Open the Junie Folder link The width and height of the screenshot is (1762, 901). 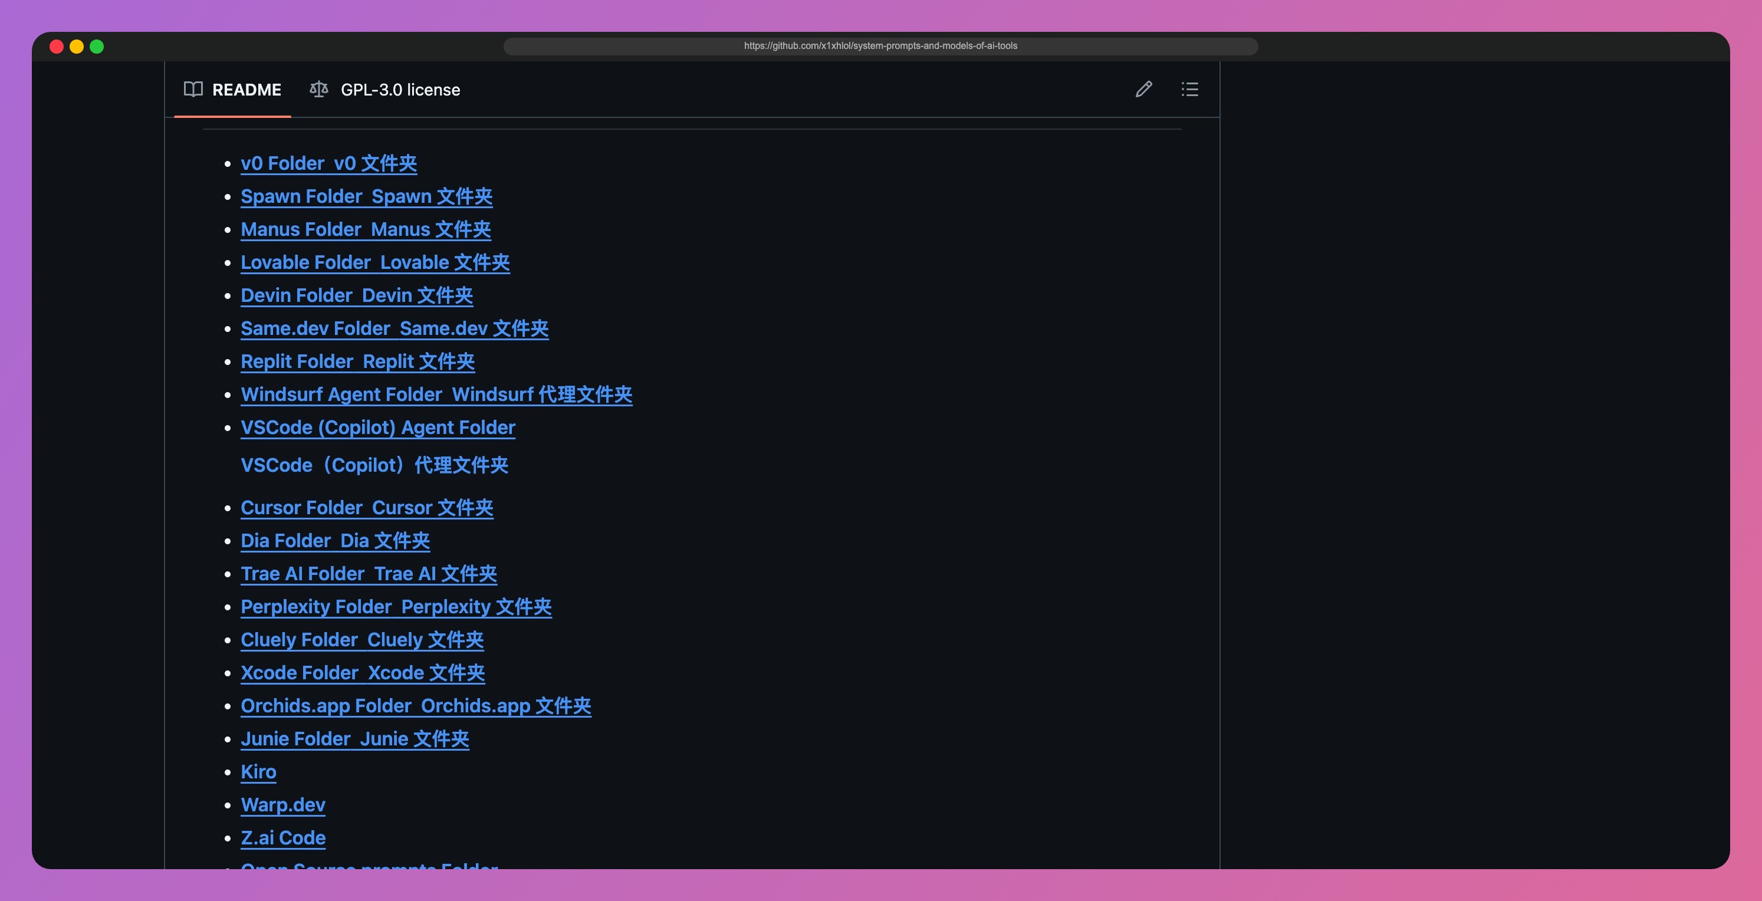point(355,739)
